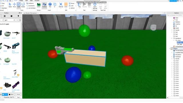Select Purple Laser Gun toolbox model
This screenshot has width=183, height=103.
point(16,87)
